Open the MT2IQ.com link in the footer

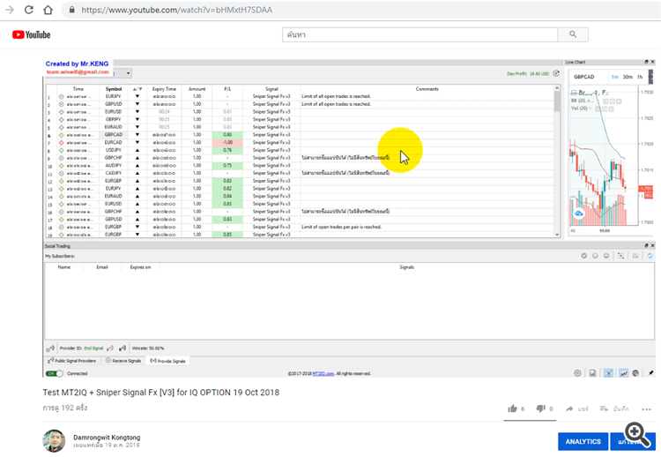point(323,373)
